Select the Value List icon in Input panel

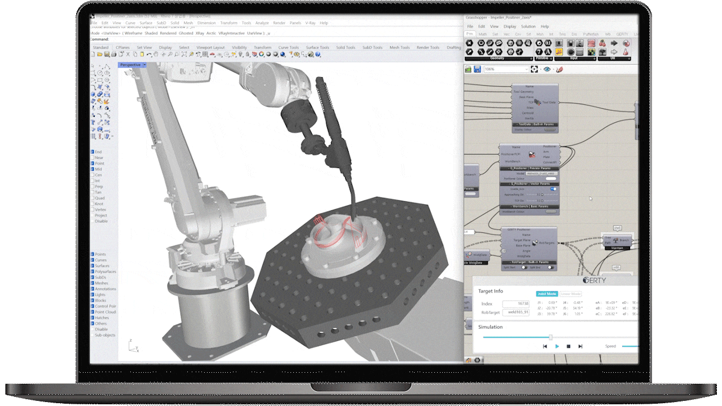[579, 51]
